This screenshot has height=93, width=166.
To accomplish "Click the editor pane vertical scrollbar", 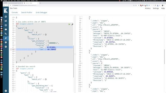I will point(73,61).
